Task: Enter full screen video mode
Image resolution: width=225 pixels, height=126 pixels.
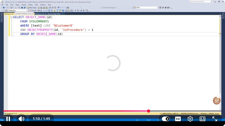Action: pos(215,119)
